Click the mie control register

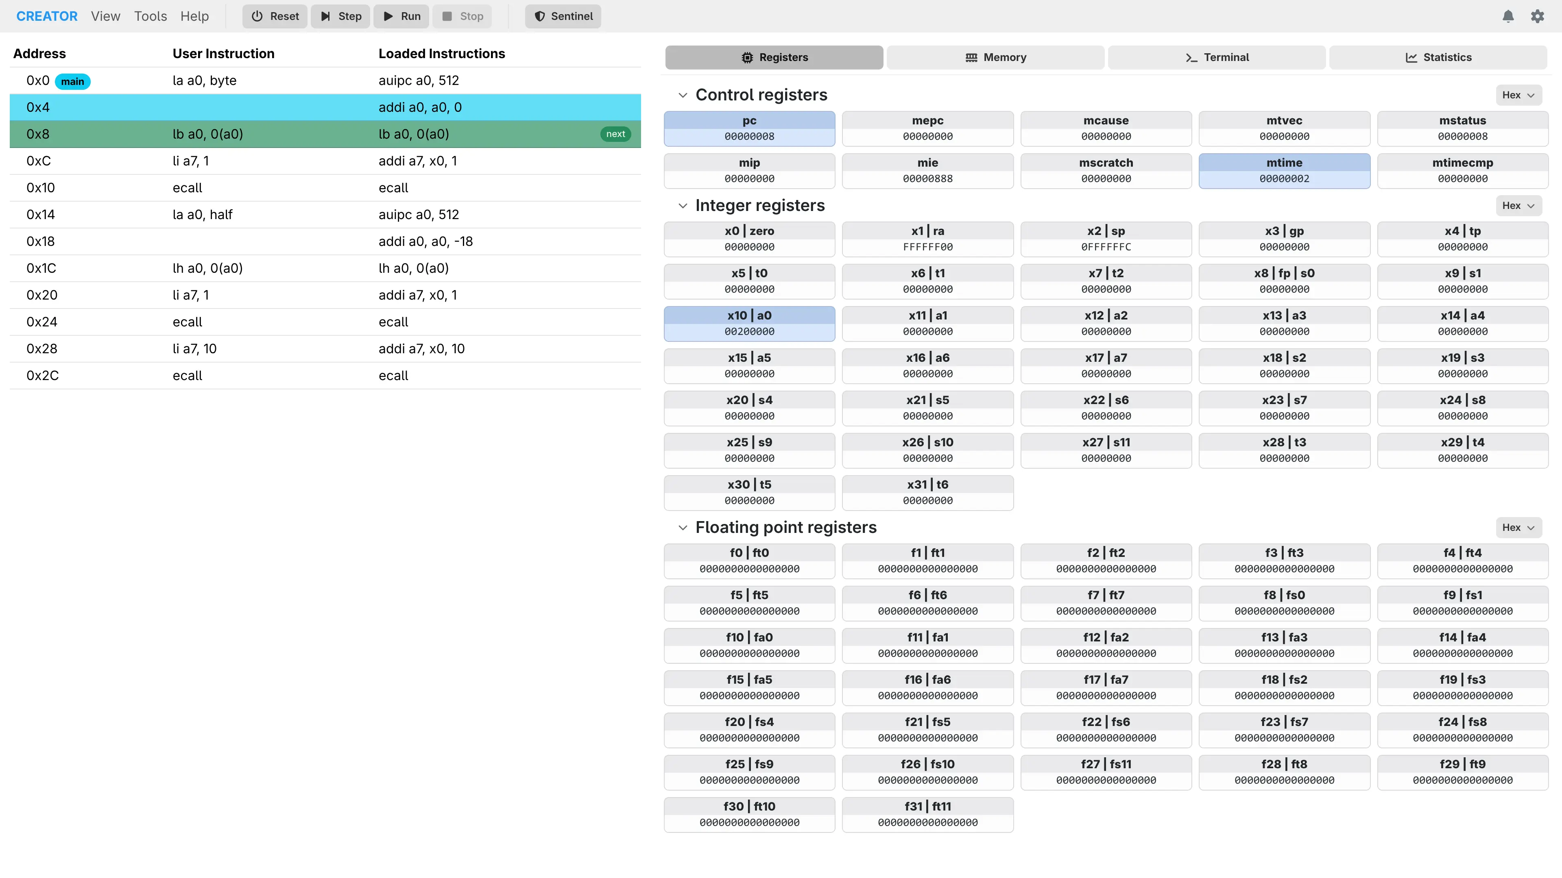928,171
